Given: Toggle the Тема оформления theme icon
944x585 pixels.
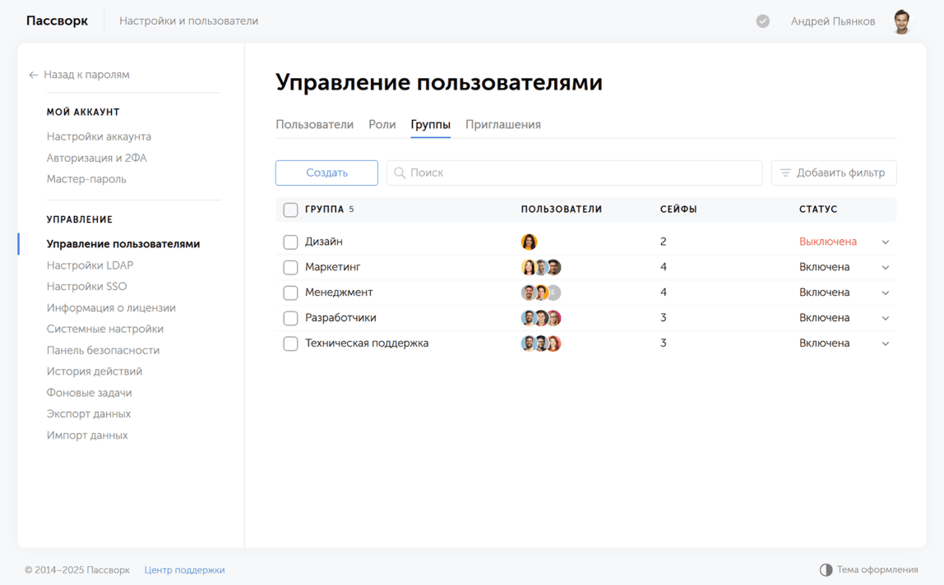Looking at the screenshot, I should 826,569.
